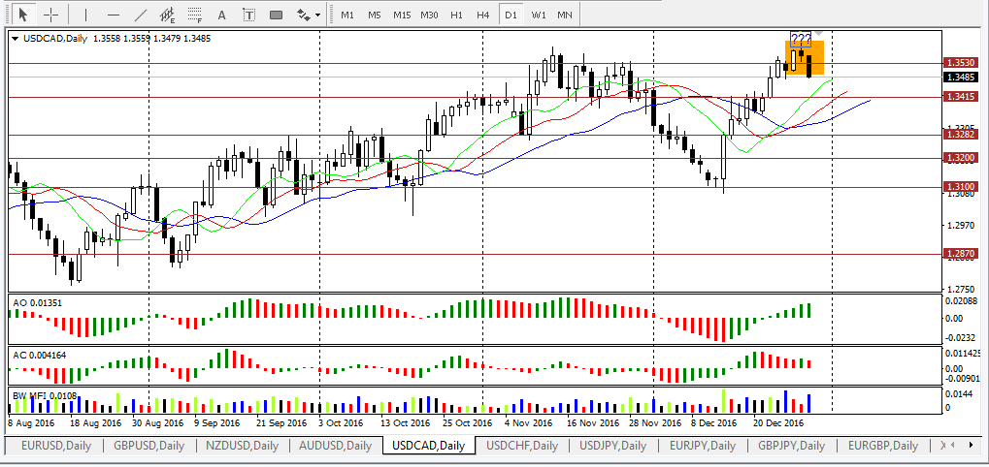Select the USDCAD,Daily chart tab

pos(428,446)
